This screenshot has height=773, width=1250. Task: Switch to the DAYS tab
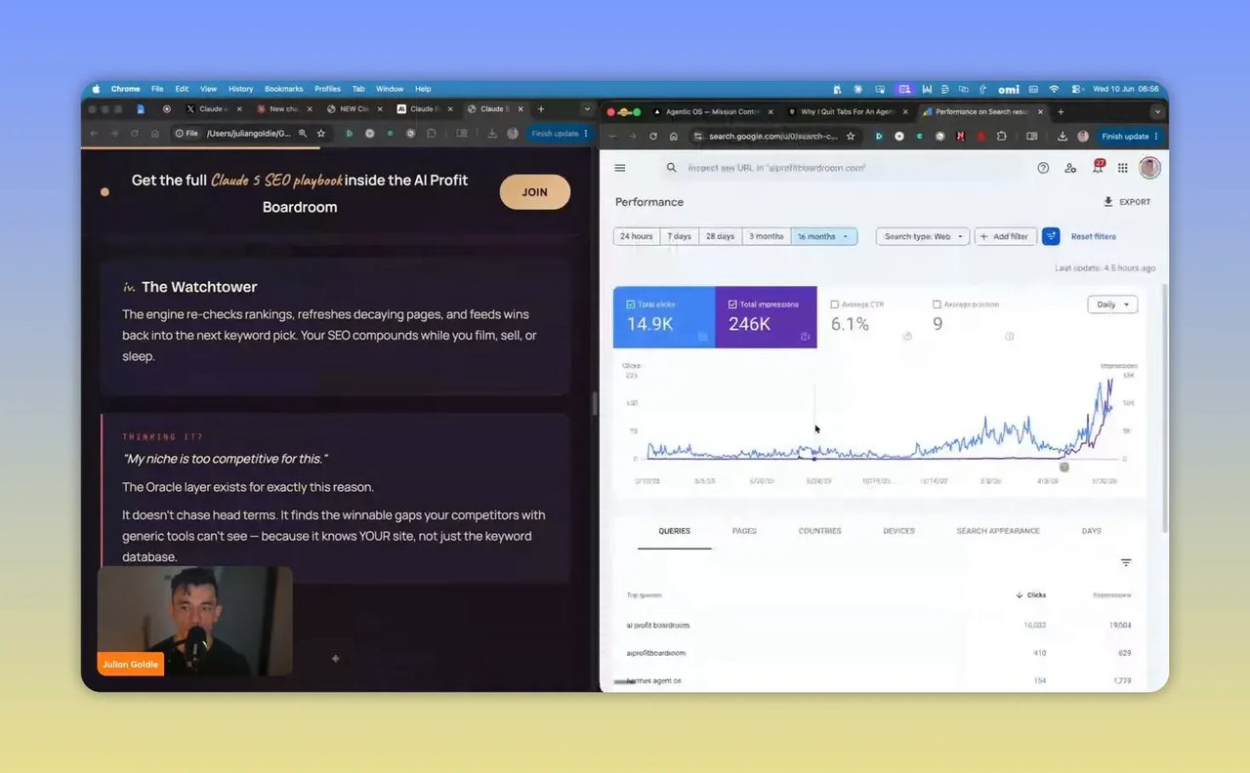coord(1092,531)
